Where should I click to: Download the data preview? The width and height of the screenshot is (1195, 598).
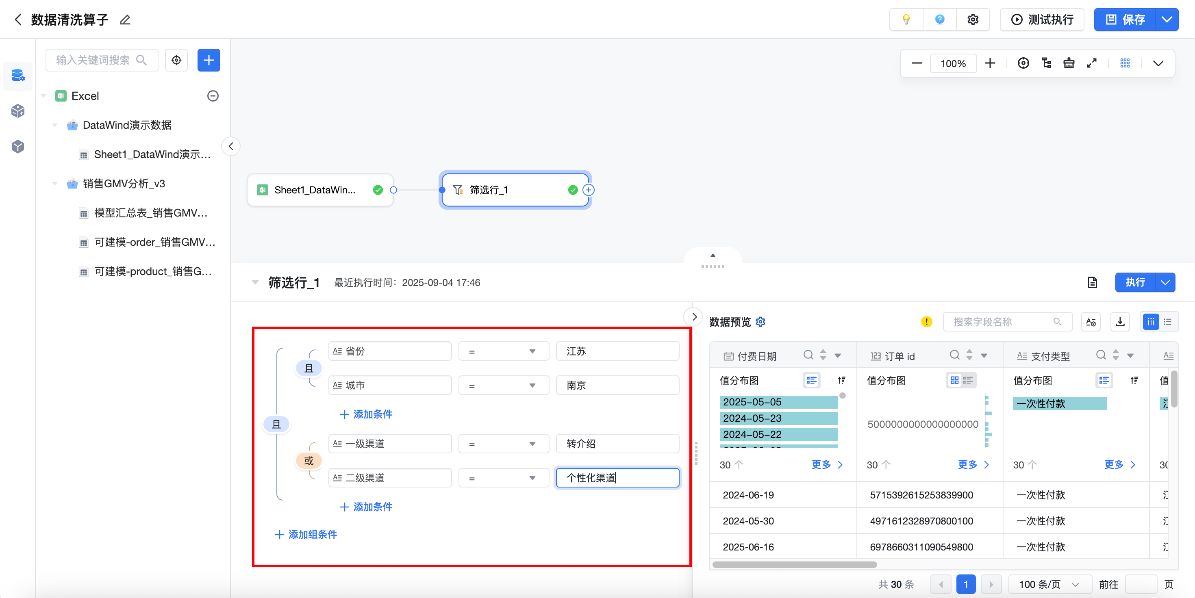1120,322
